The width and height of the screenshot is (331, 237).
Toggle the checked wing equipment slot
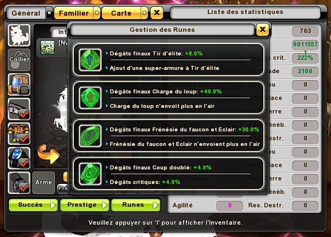coord(19,109)
